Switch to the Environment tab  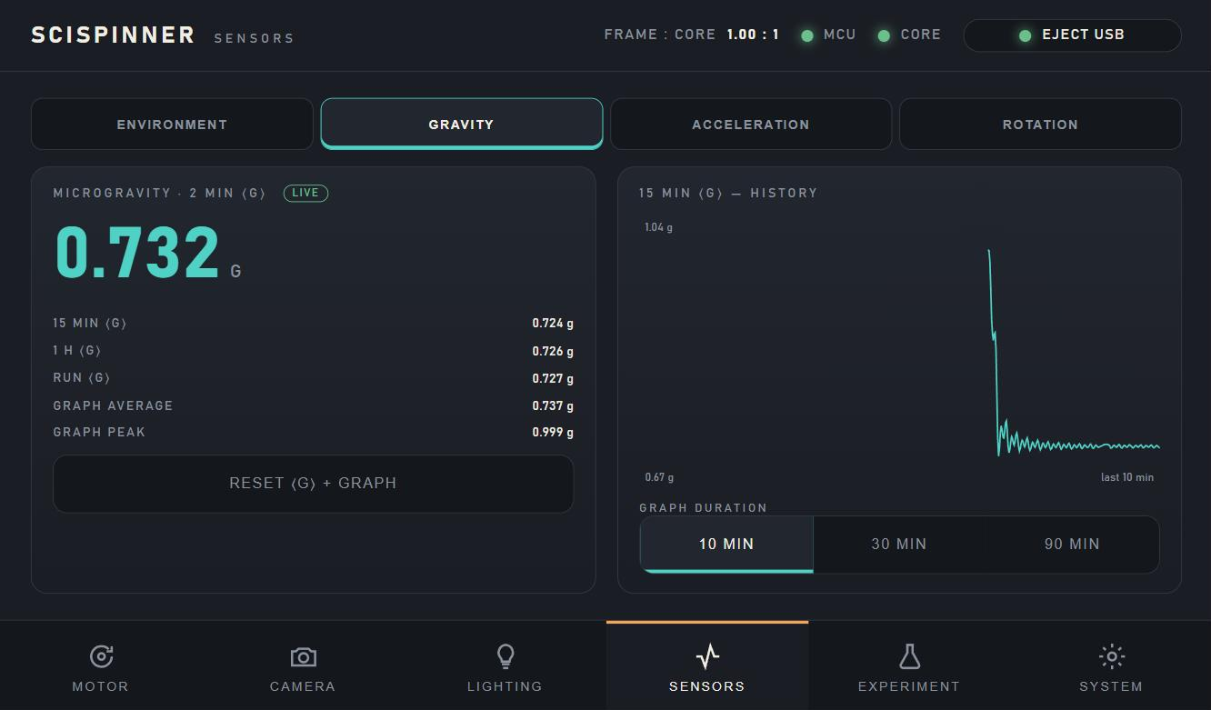pyautogui.click(x=172, y=125)
